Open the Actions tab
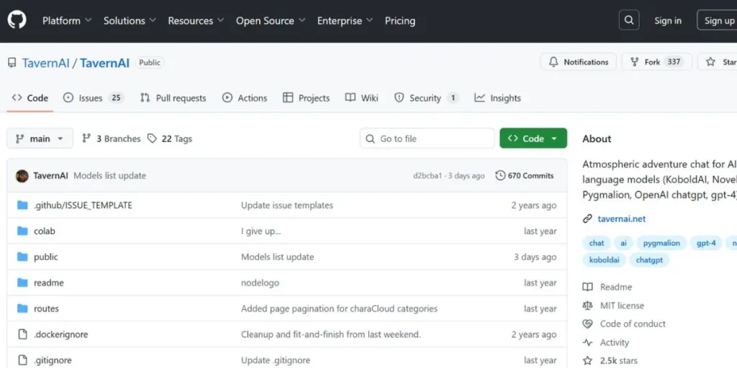 245,98
